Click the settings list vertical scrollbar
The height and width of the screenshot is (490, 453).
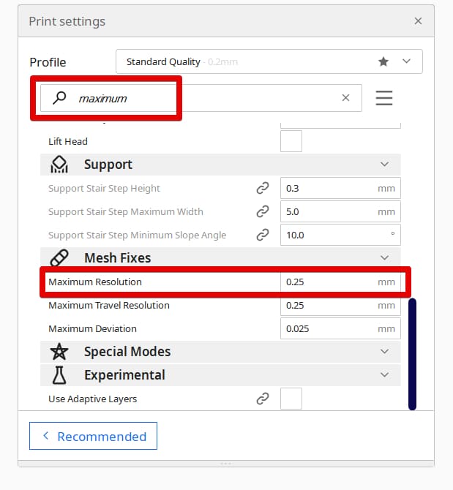coord(412,354)
